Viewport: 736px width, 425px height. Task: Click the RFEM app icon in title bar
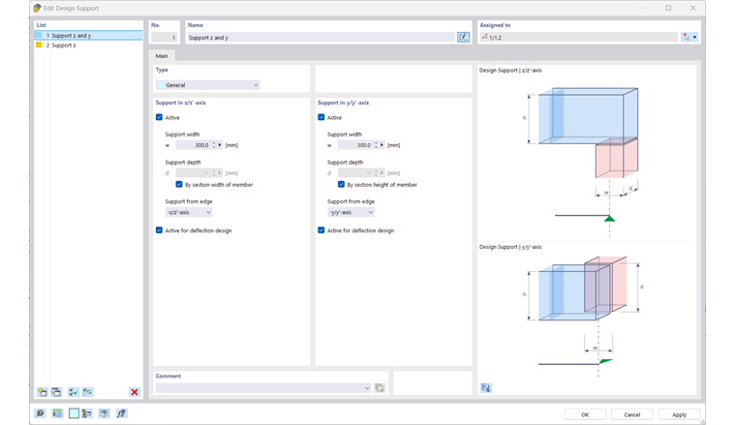click(37, 8)
